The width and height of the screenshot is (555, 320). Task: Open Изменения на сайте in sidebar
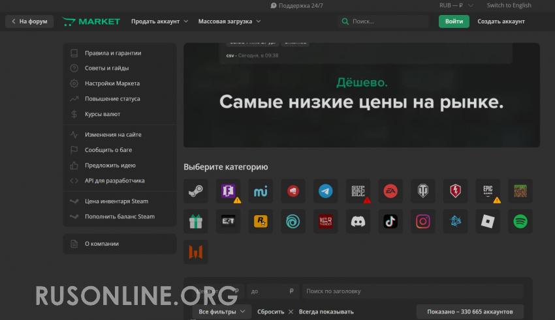119,134
